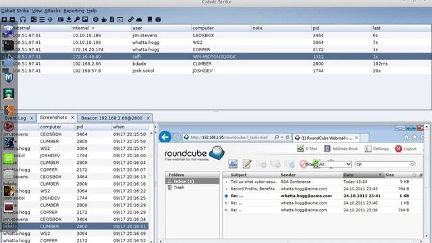Click the RoundCube search input field

[385, 164]
